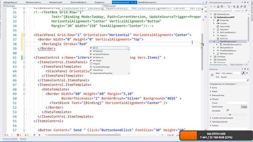Click the navigate back arrow at bottom
Image resolution: width=253 pixels, height=142 pixels.
pos(34,135)
